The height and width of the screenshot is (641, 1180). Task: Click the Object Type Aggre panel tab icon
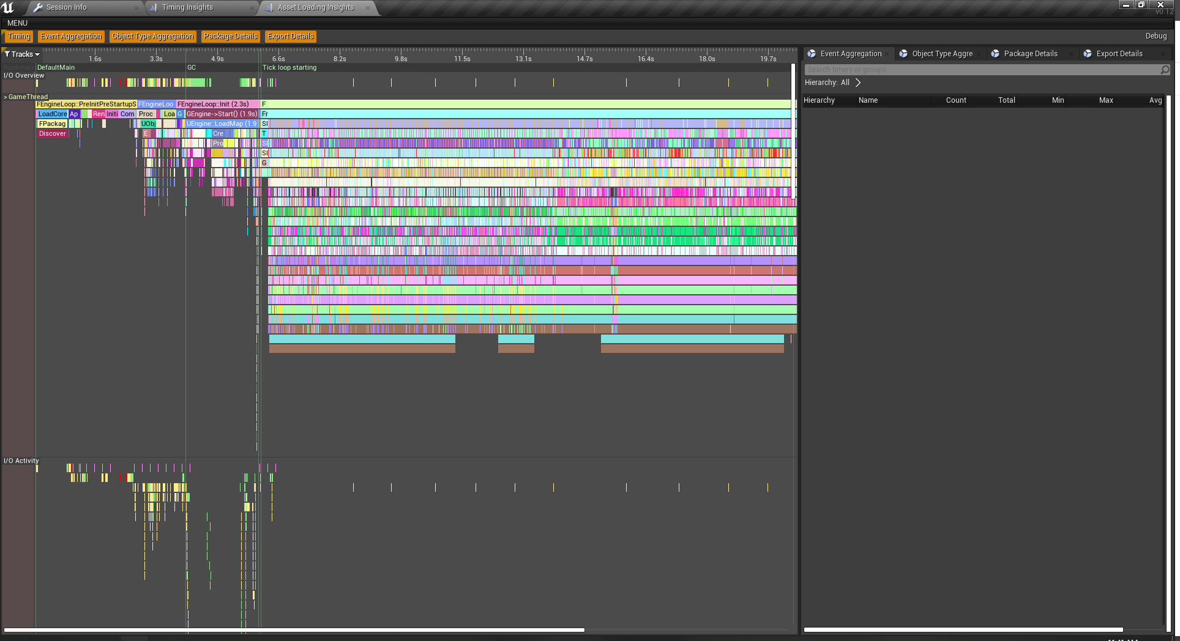(903, 54)
